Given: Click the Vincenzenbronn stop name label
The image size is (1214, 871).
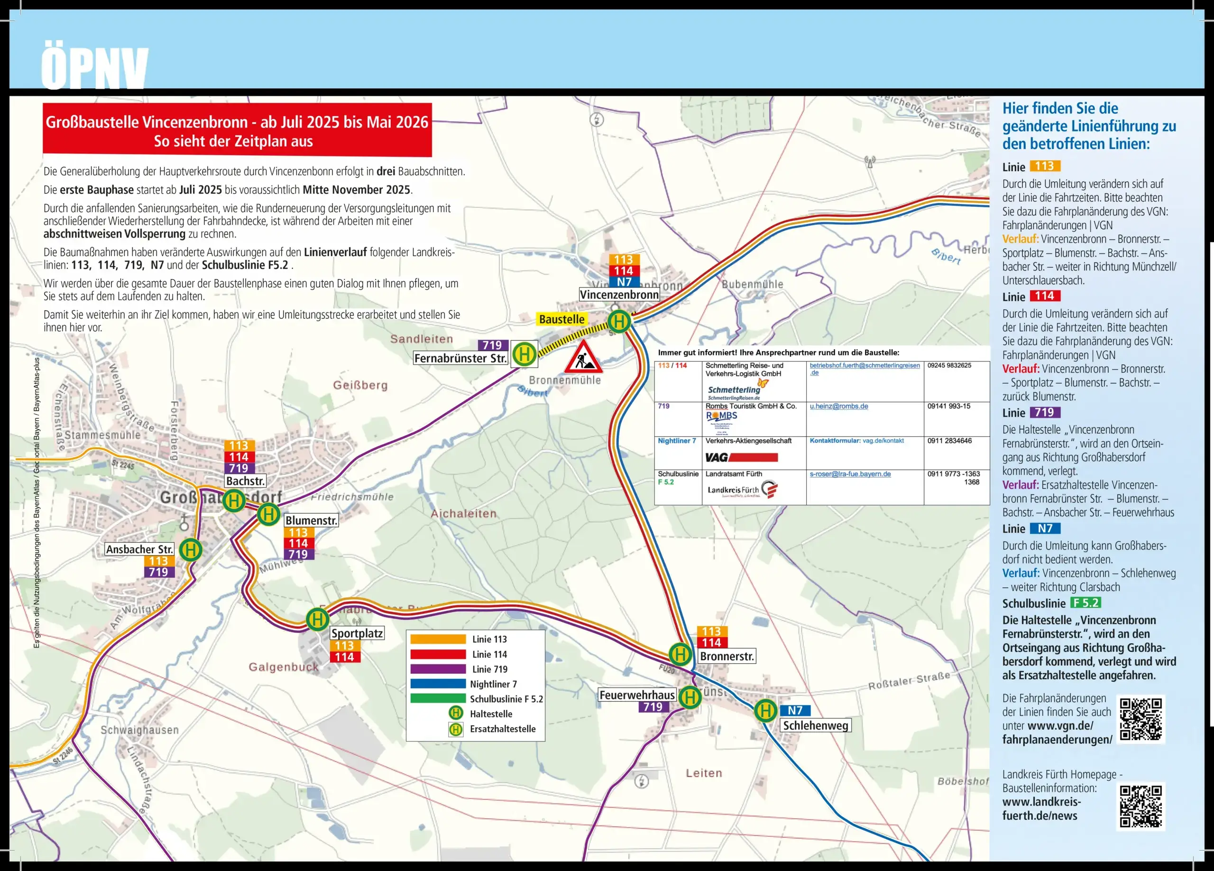Looking at the screenshot, I should (x=619, y=295).
